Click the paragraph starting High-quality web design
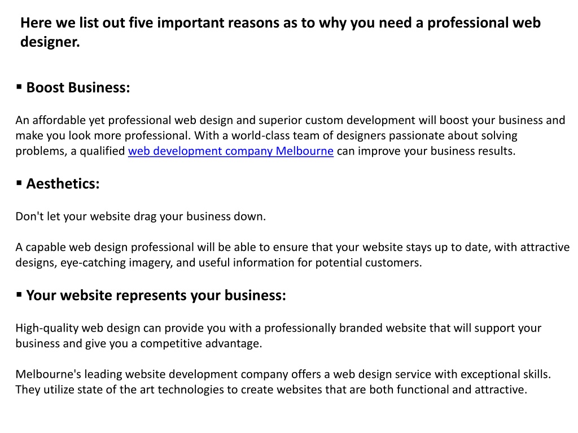578x433 pixels. [x=278, y=336]
